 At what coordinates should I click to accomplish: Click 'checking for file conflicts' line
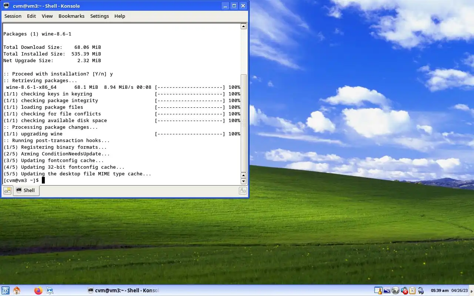point(122,114)
